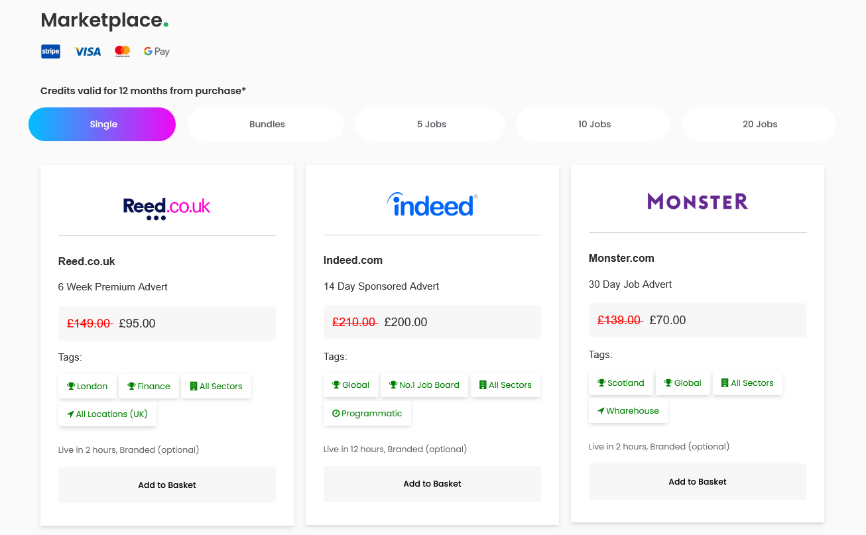
Task: Open the 5 Jobs tab
Action: click(431, 125)
